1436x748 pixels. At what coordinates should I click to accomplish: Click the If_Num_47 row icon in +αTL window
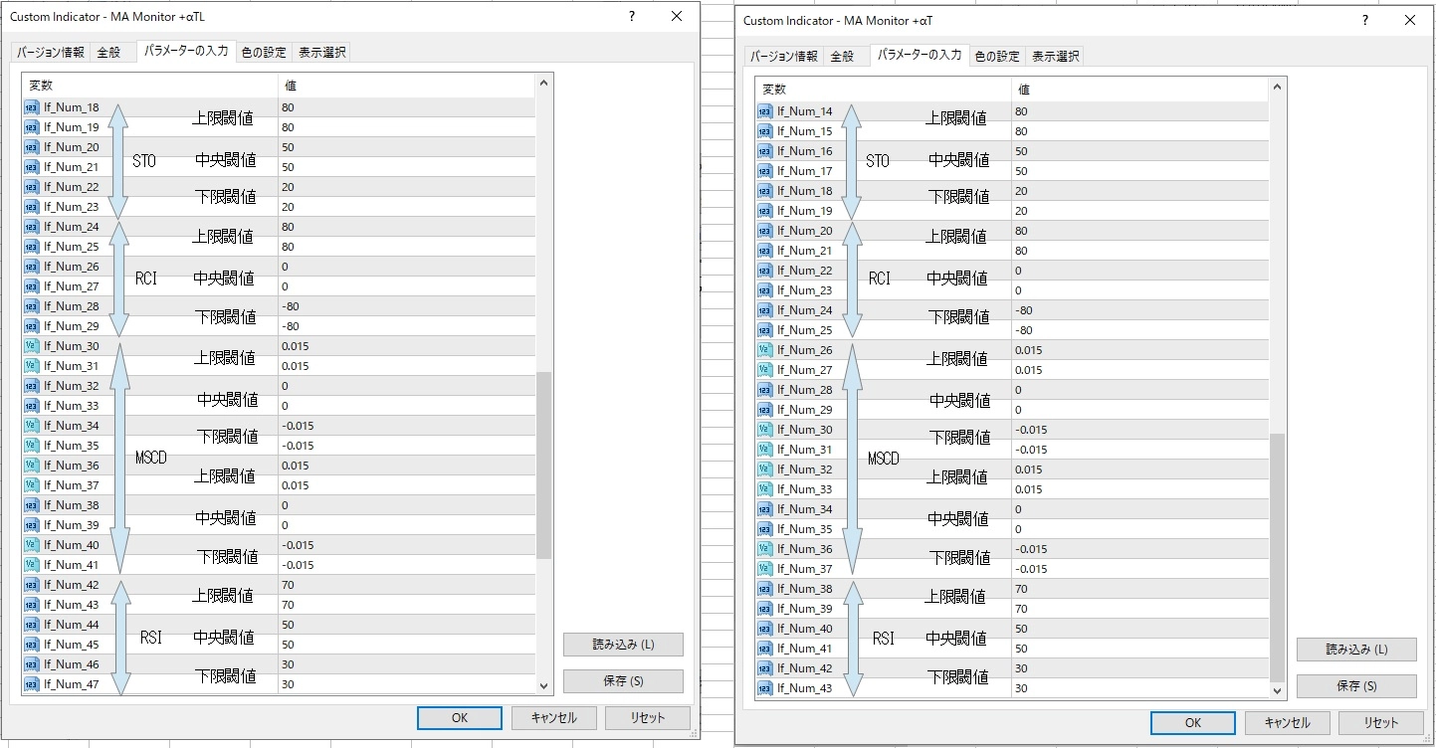[x=32, y=684]
